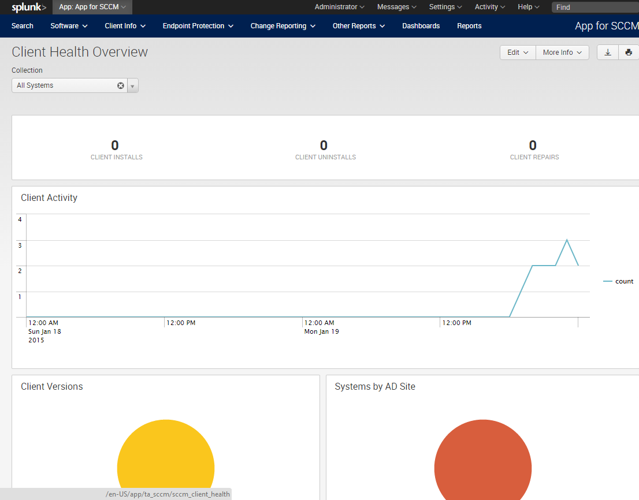639x500 pixels.
Task: Click the Client Versions panel title
Action: click(52, 387)
